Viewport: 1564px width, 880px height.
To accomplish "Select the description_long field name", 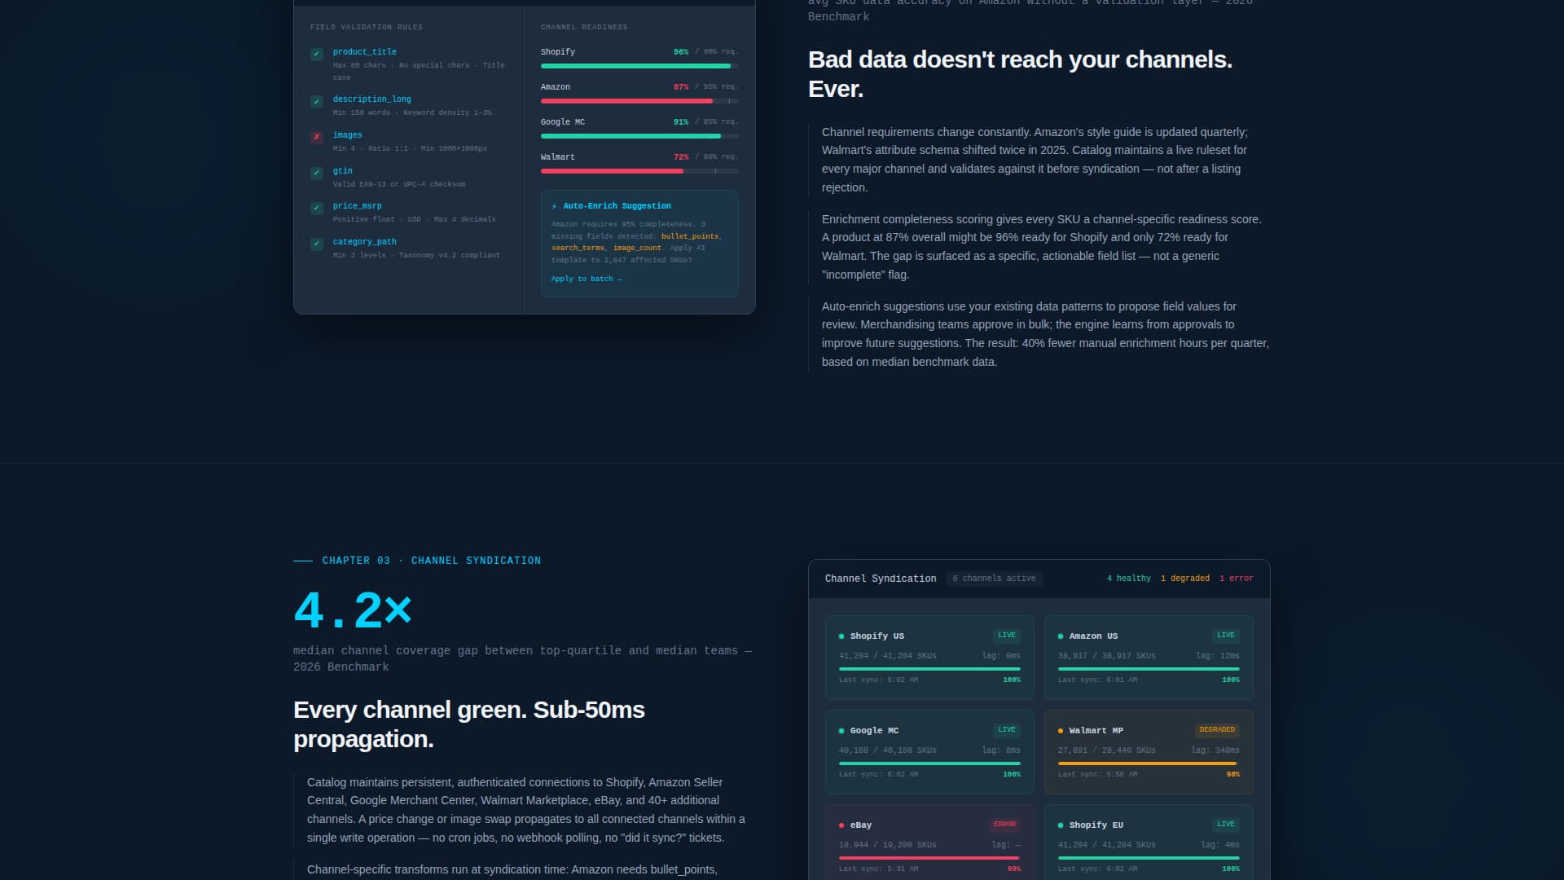I will [371, 99].
